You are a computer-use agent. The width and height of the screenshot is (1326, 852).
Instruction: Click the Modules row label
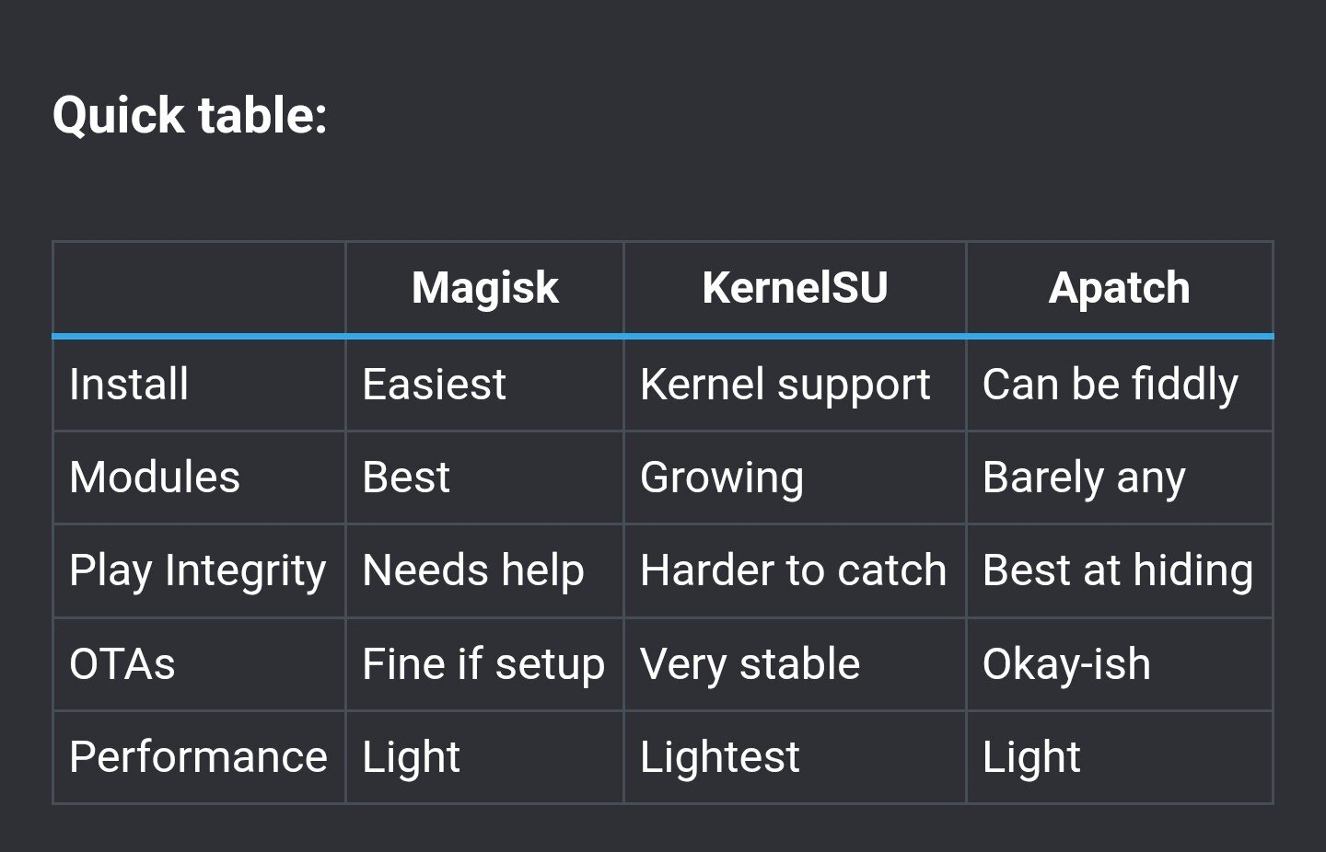click(x=155, y=478)
